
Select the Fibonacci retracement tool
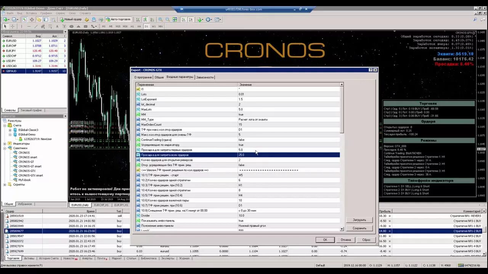50,26
